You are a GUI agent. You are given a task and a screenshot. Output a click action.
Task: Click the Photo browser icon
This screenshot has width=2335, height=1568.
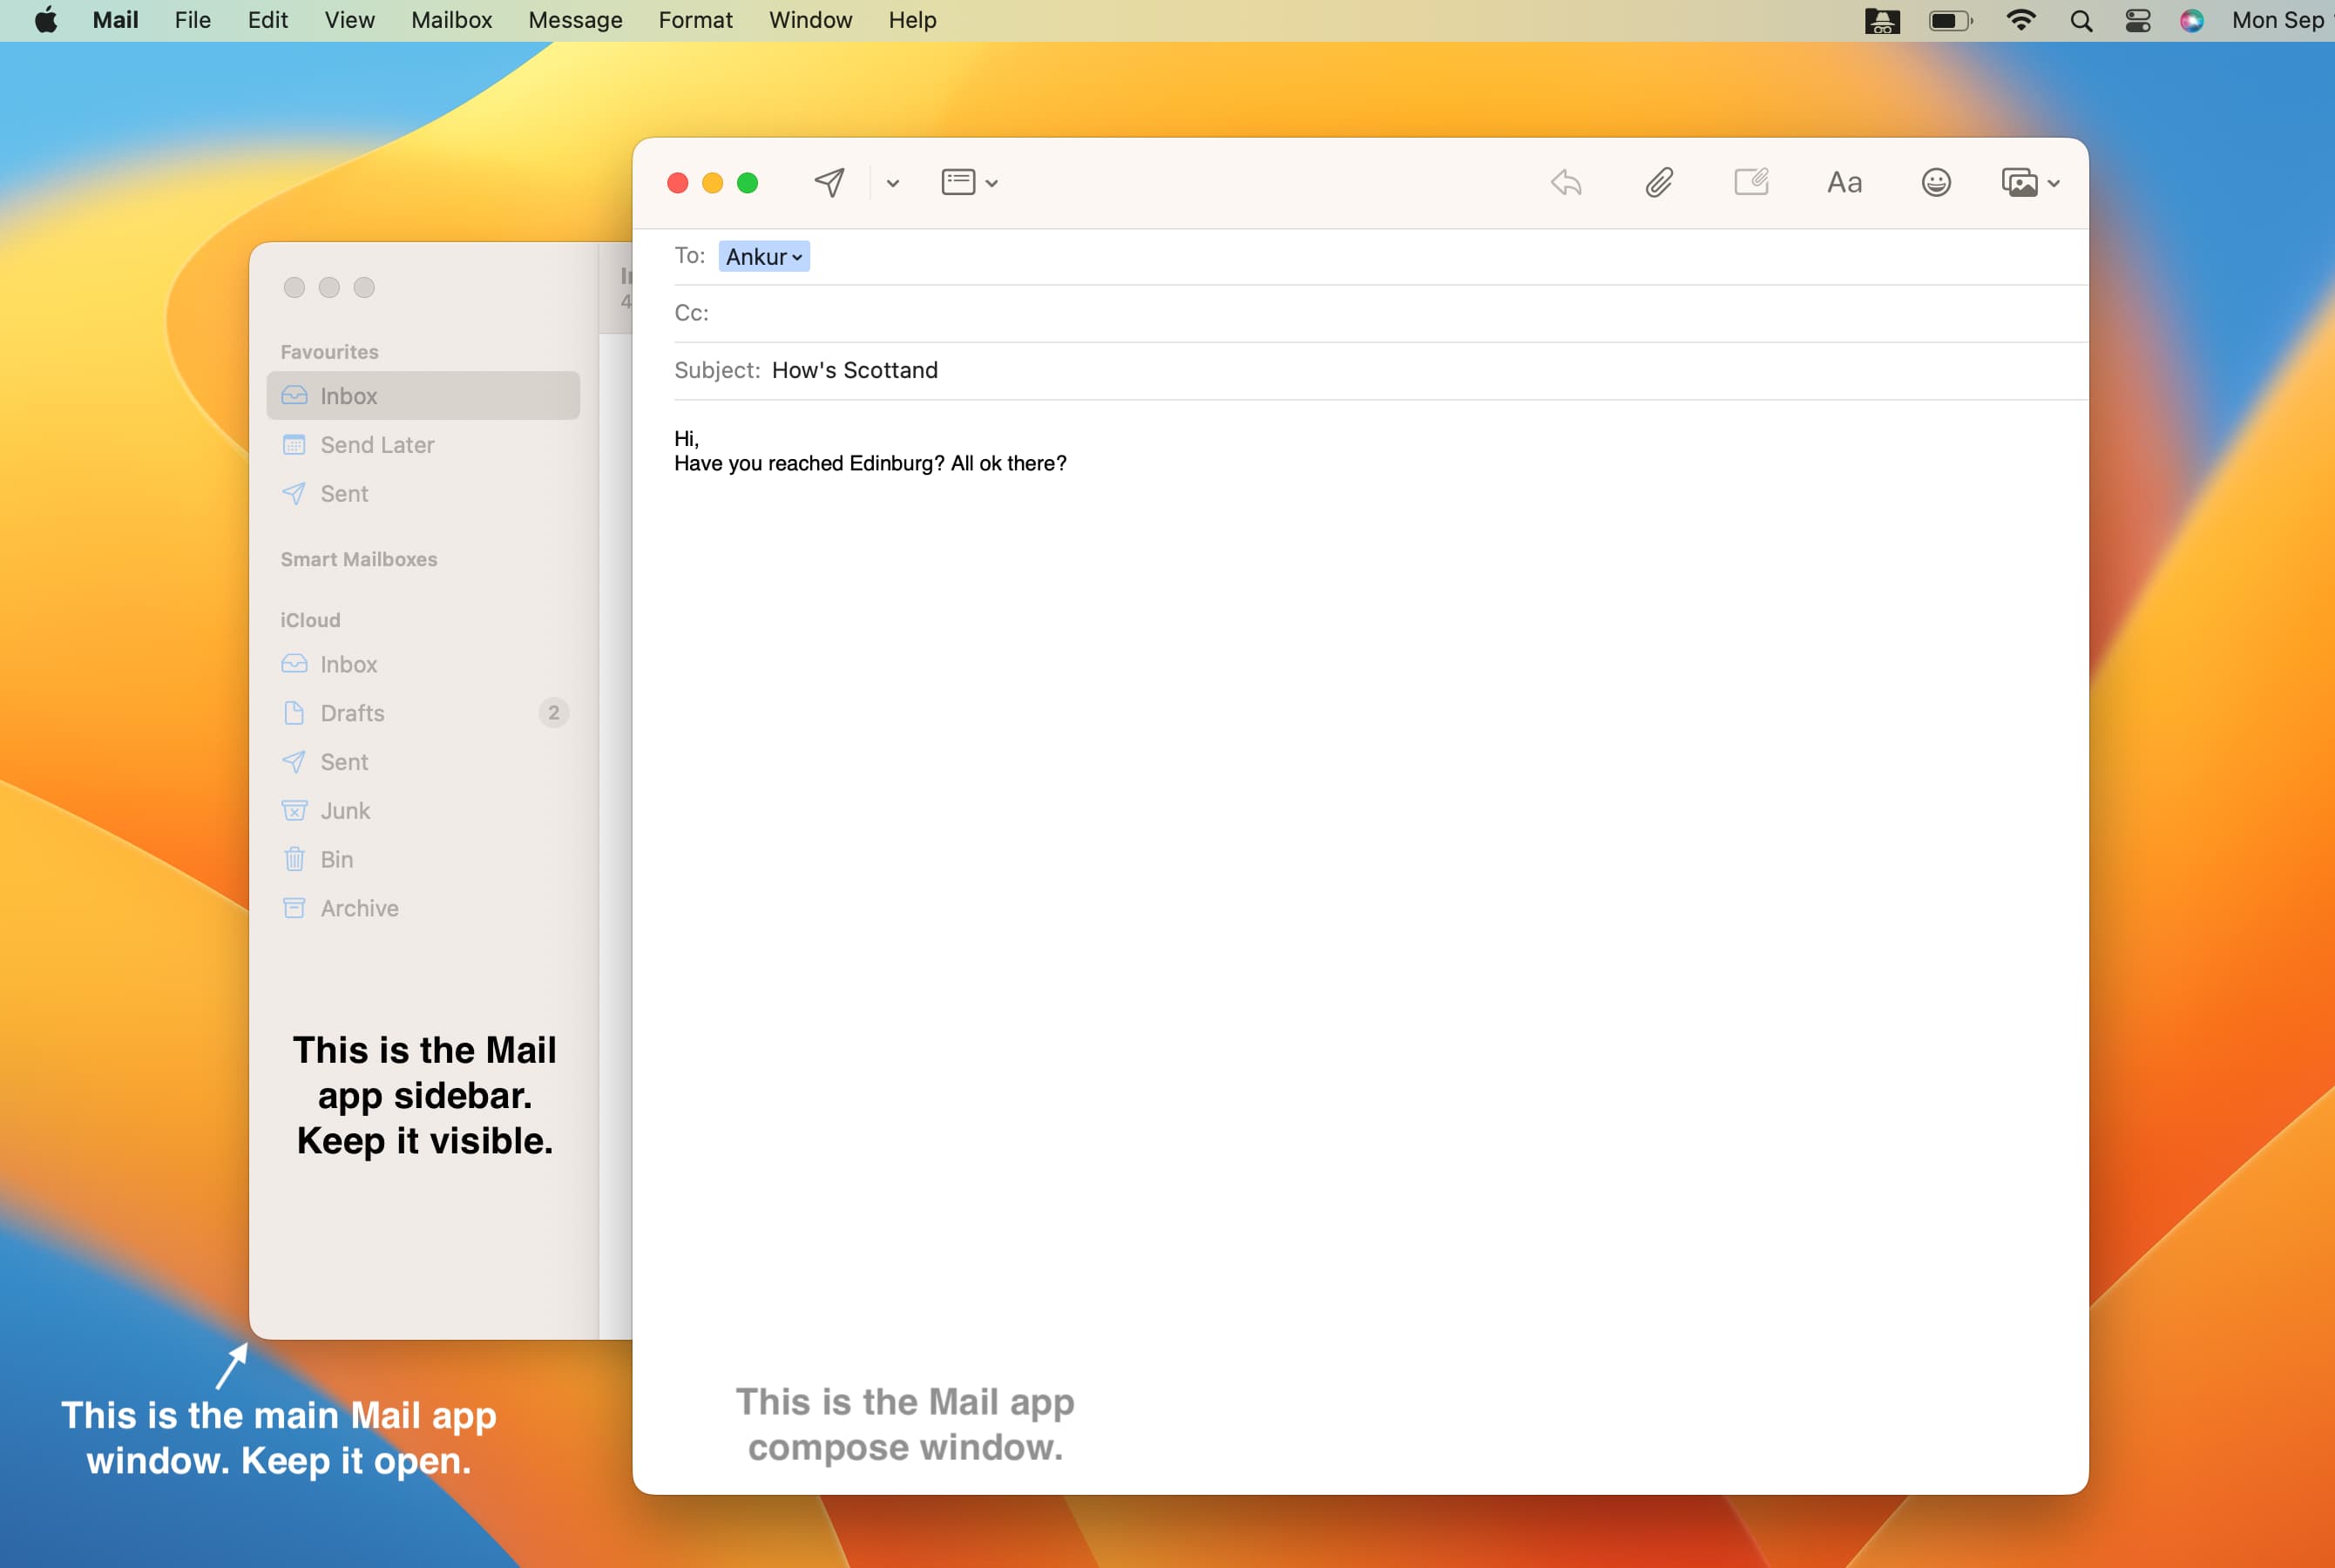pyautogui.click(x=2018, y=182)
